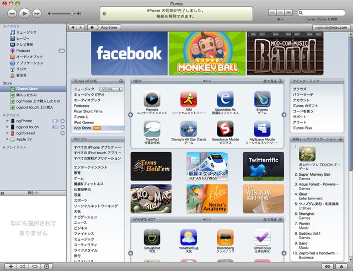This screenshot has height=271, width=353.
Task: Expand the playlists section
Action: (4, 147)
